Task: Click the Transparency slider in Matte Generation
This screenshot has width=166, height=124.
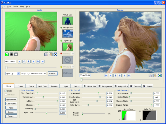Action: click(43, 97)
